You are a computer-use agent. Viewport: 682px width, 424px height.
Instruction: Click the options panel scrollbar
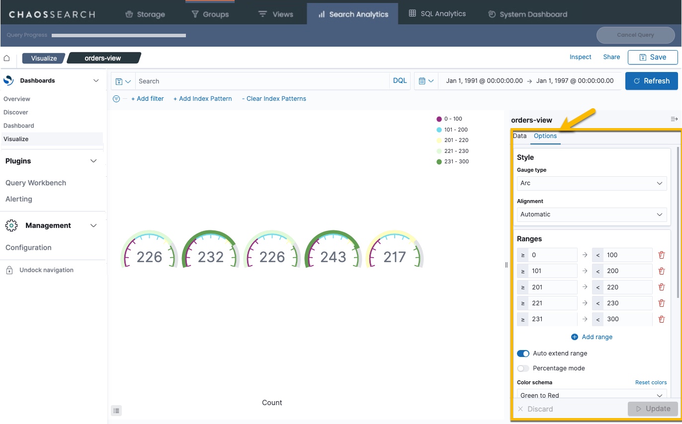pos(679,222)
